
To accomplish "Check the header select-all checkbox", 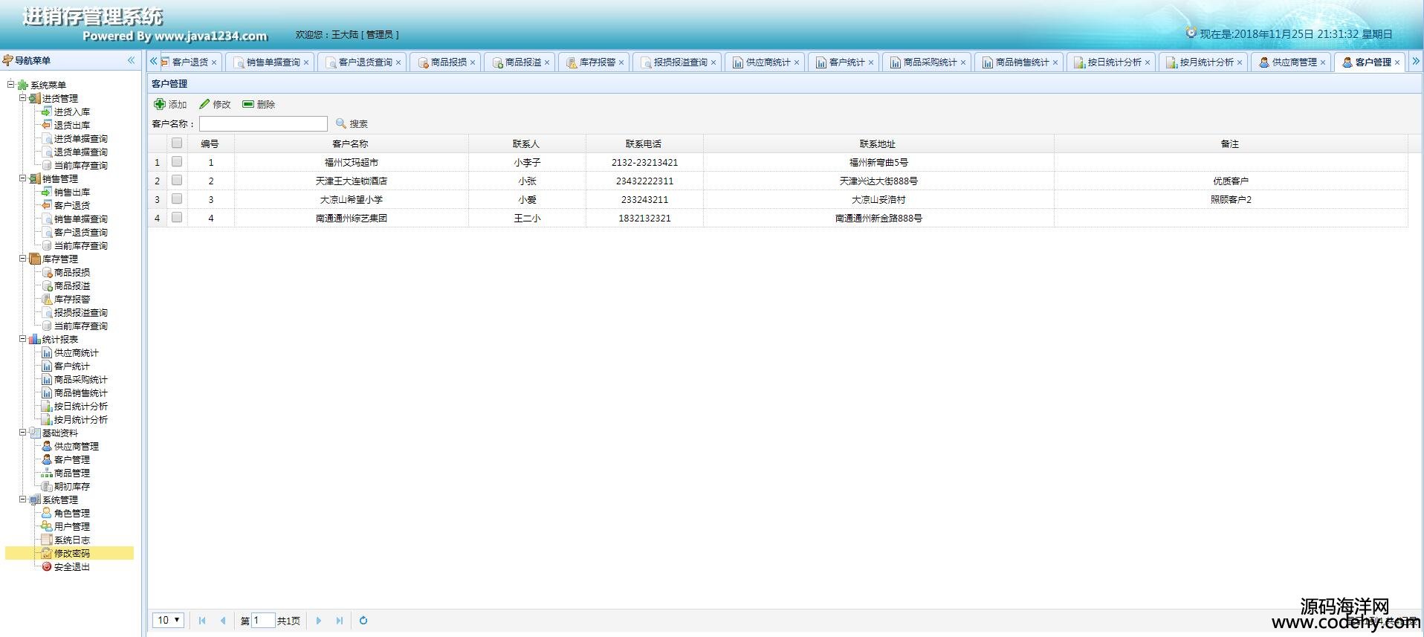I will (x=177, y=143).
